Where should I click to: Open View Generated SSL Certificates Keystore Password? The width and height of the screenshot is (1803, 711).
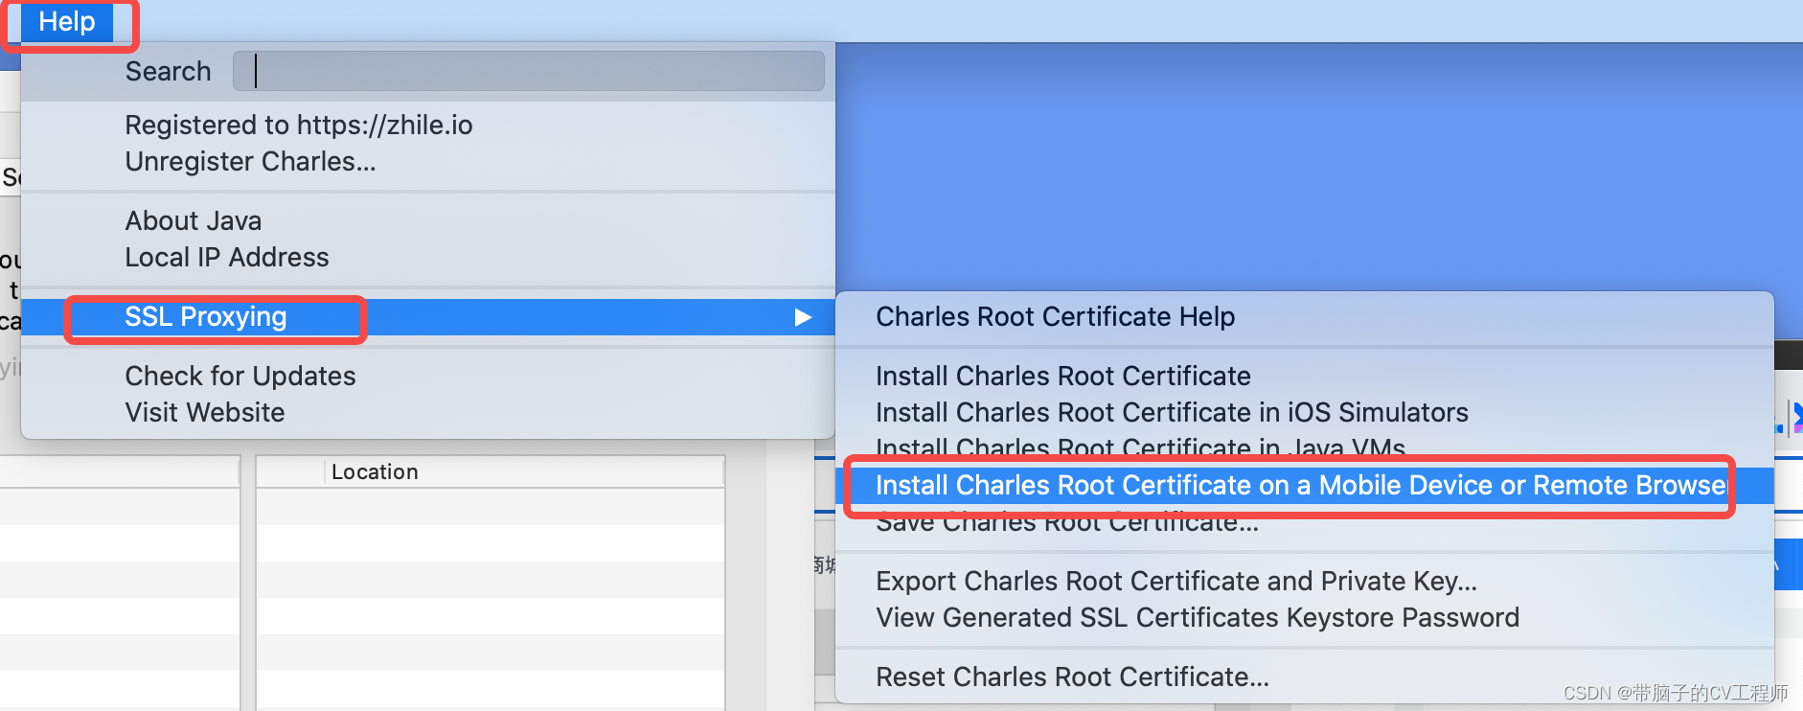tap(1198, 617)
